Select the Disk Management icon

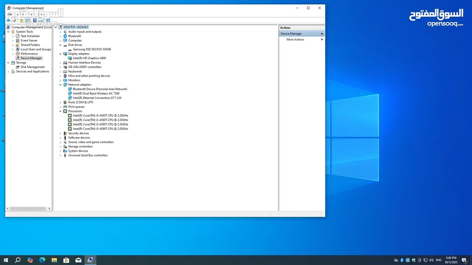tap(18, 67)
